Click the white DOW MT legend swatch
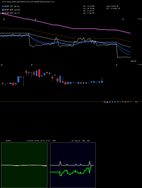 point(3,10)
